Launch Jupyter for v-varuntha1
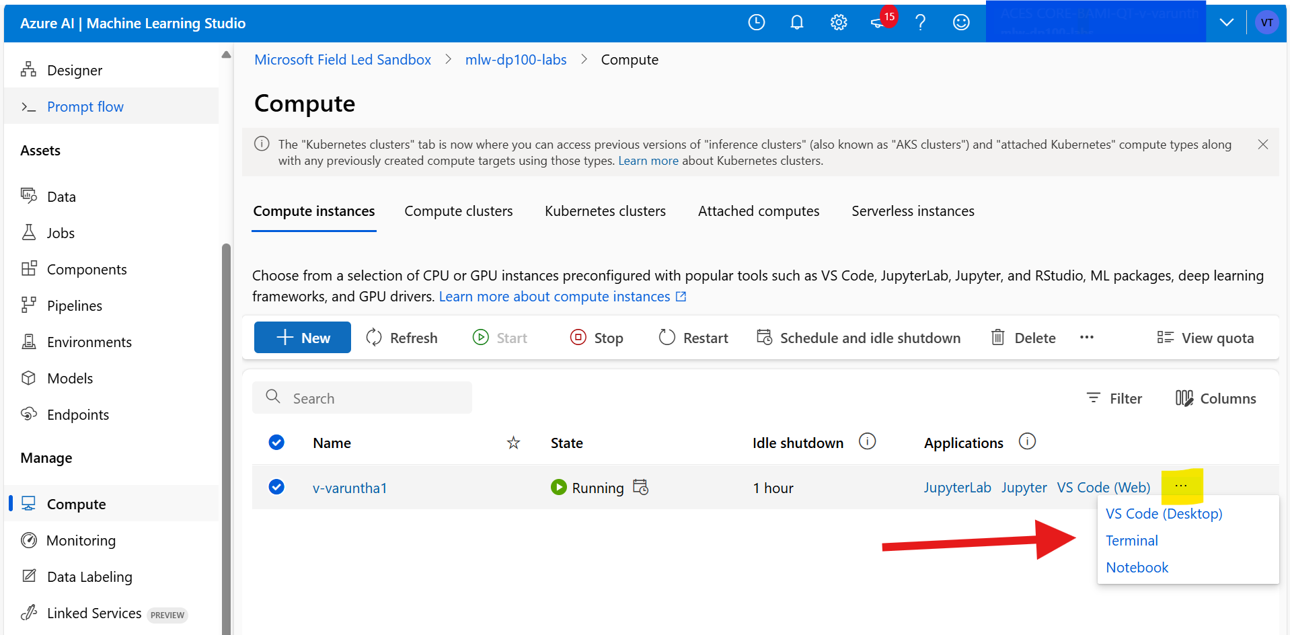The width and height of the screenshot is (1290, 635). [1024, 488]
